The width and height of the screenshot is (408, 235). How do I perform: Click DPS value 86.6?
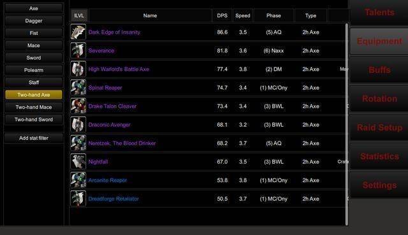pyautogui.click(x=222, y=32)
